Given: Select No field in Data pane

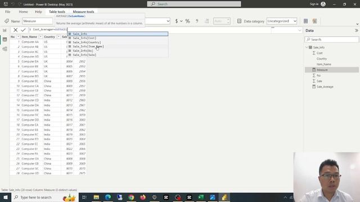Looking at the screenshot, I should point(319,76).
